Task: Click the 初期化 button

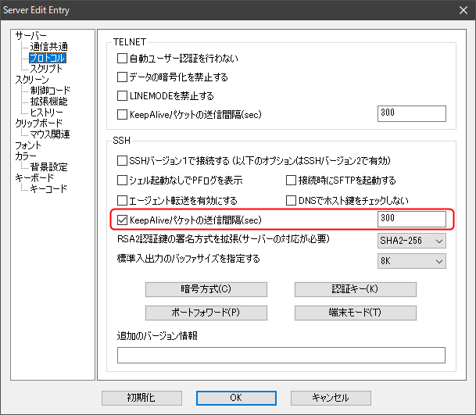Action: pos(141,398)
